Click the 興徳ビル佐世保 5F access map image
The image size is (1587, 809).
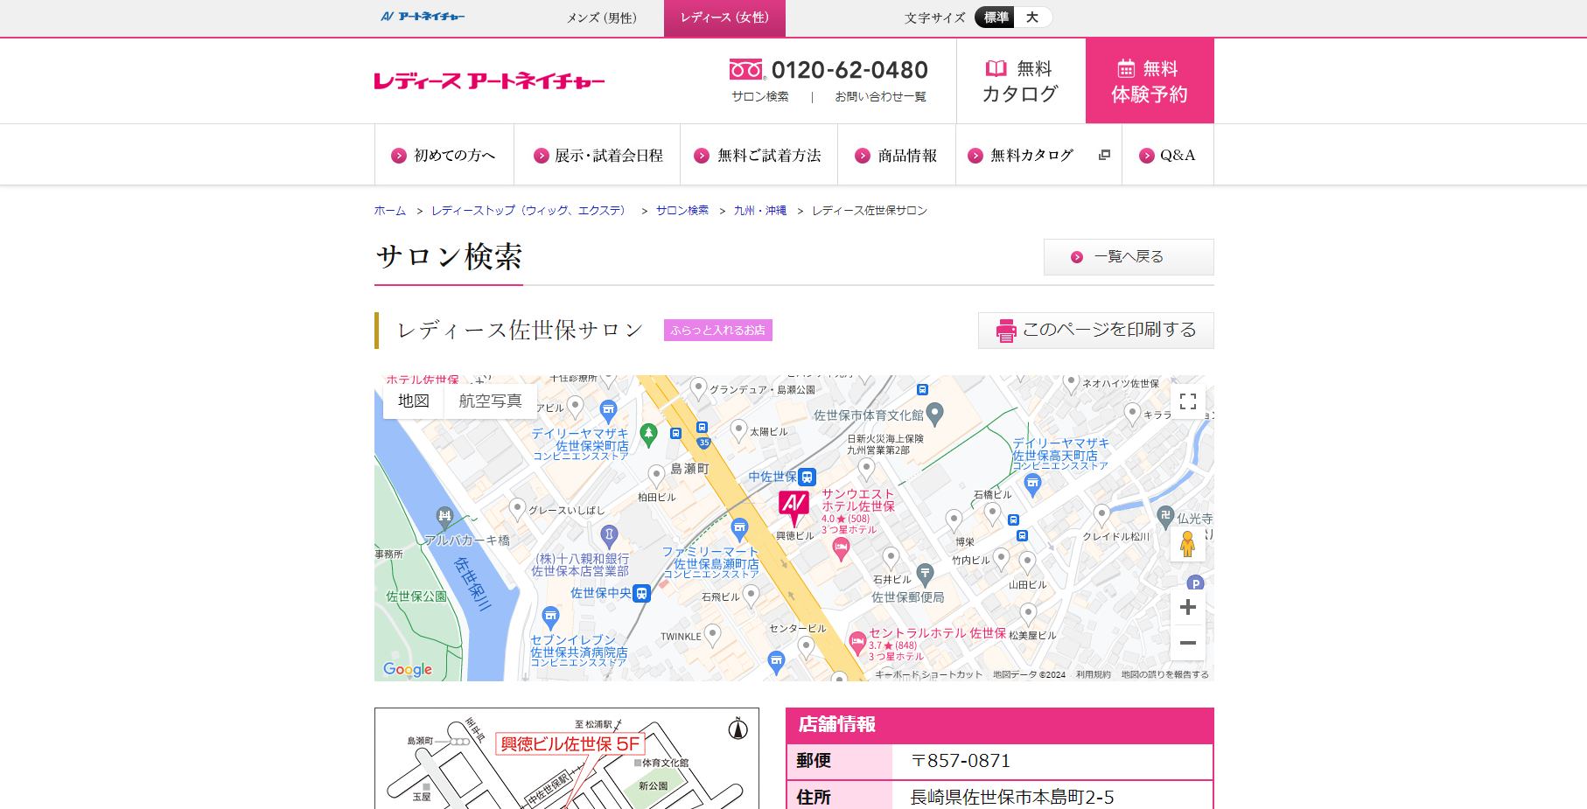pyautogui.click(x=567, y=758)
